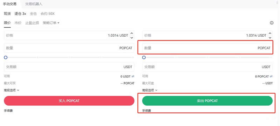Select the 现货 trading mode
Viewport: 280px width, 126px height.
7,14
